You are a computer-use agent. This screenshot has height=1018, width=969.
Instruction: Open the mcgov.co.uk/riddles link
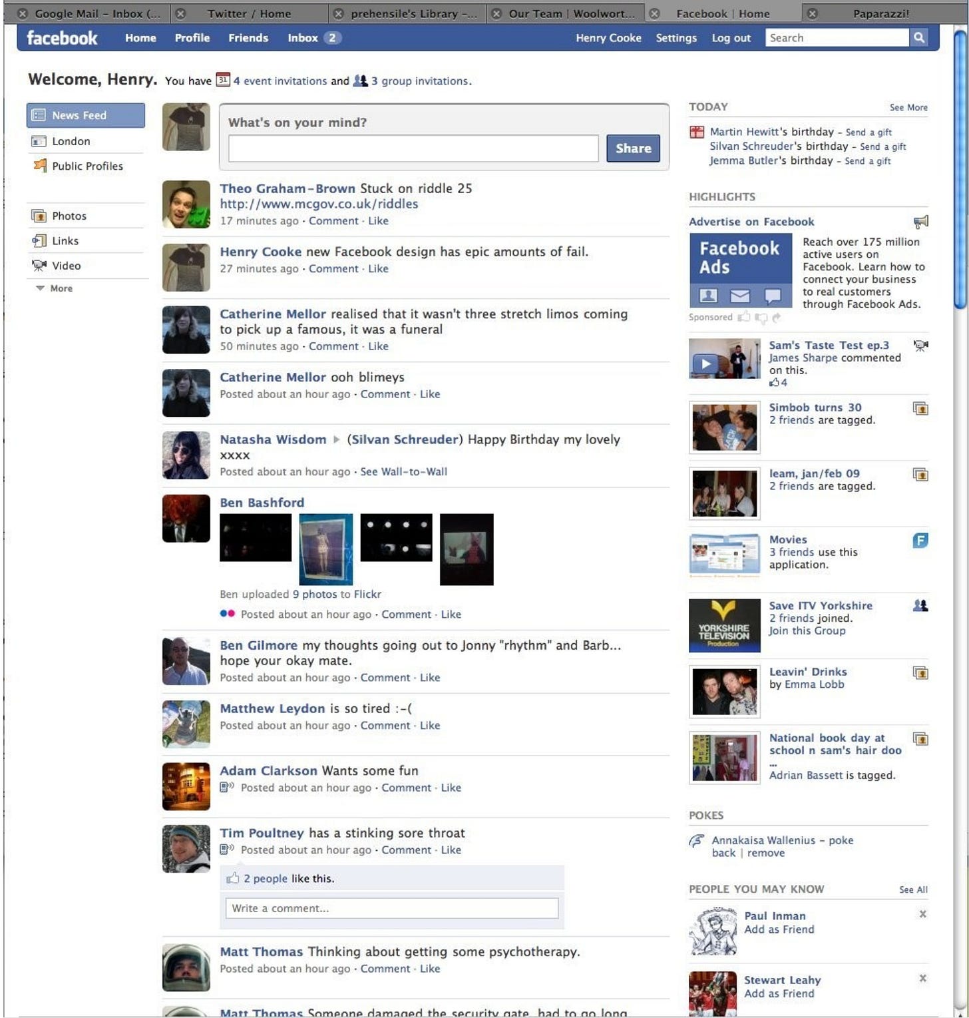click(319, 204)
